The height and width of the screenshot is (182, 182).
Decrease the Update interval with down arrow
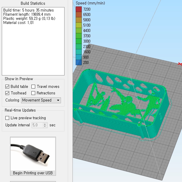tap(45, 126)
